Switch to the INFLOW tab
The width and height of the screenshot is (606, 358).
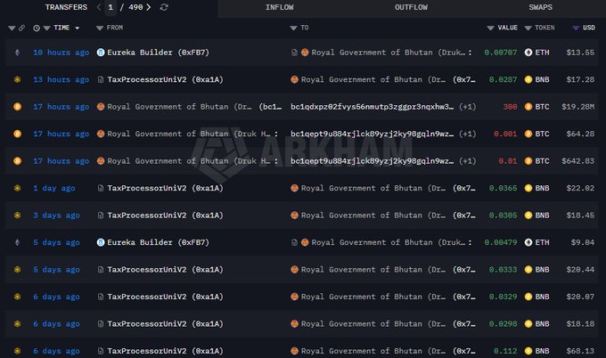280,7
